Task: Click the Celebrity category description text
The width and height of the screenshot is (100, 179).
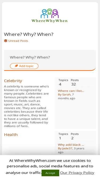Action: coord(26,106)
